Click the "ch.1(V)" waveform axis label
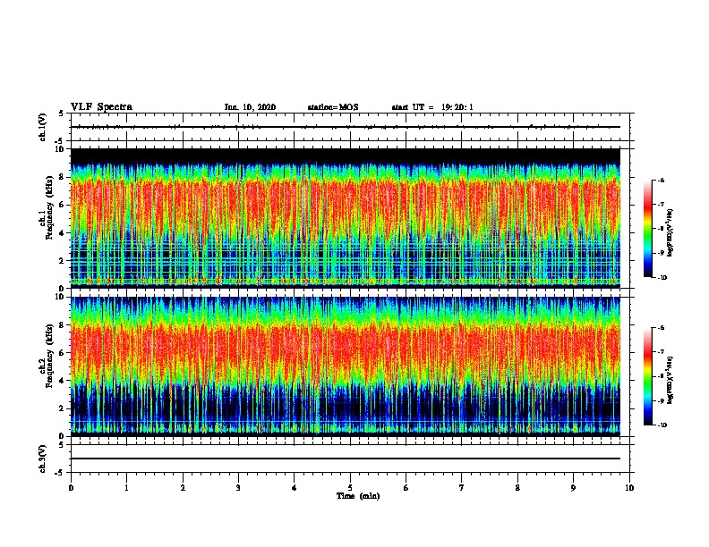709x547 pixels. pos(43,127)
